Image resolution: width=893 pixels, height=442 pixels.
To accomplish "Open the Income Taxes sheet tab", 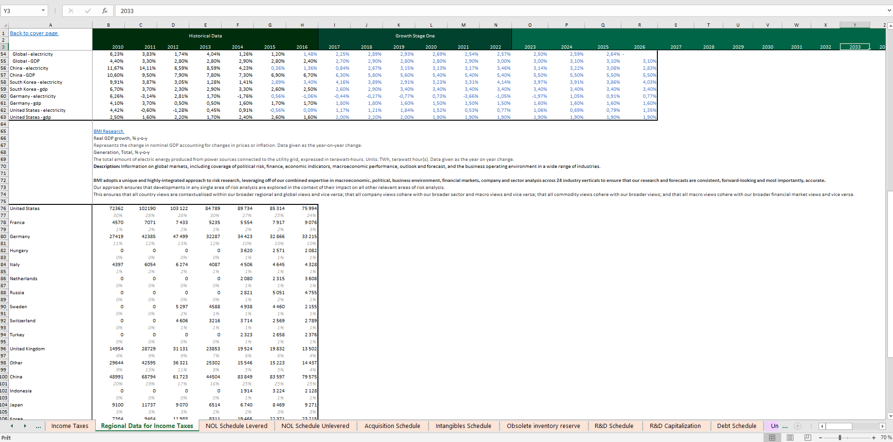I will click(x=70, y=426).
